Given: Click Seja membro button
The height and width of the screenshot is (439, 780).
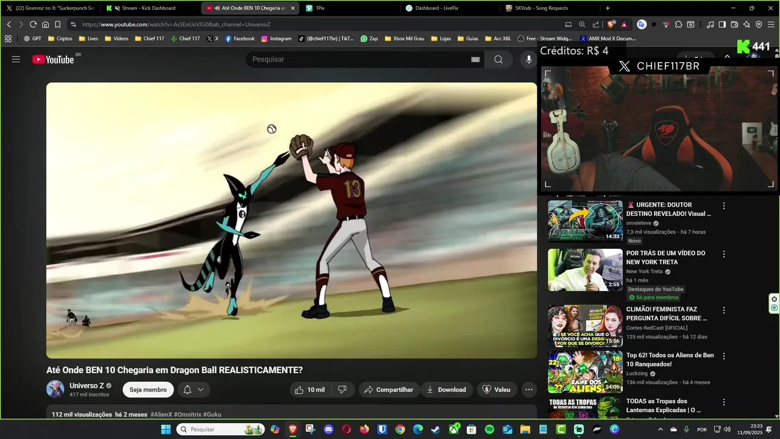Looking at the screenshot, I should click(148, 390).
